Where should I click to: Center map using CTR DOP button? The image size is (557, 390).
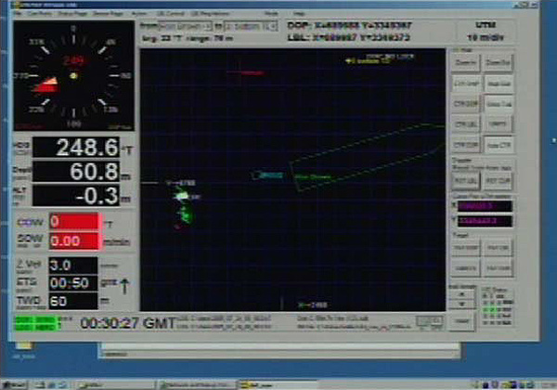point(465,104)
